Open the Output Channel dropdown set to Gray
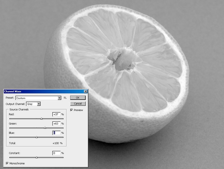 pos(39,104)
